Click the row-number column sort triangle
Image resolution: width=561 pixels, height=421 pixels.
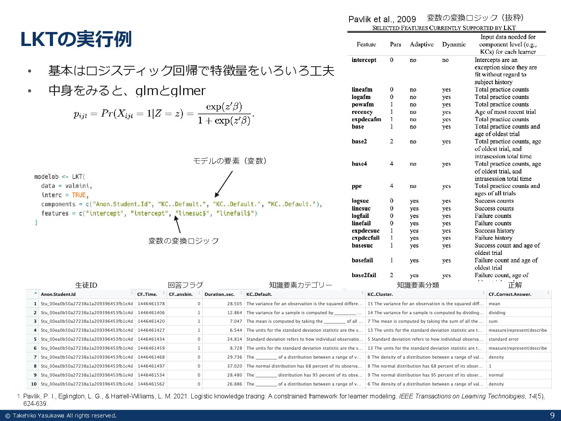pos(35,293)
